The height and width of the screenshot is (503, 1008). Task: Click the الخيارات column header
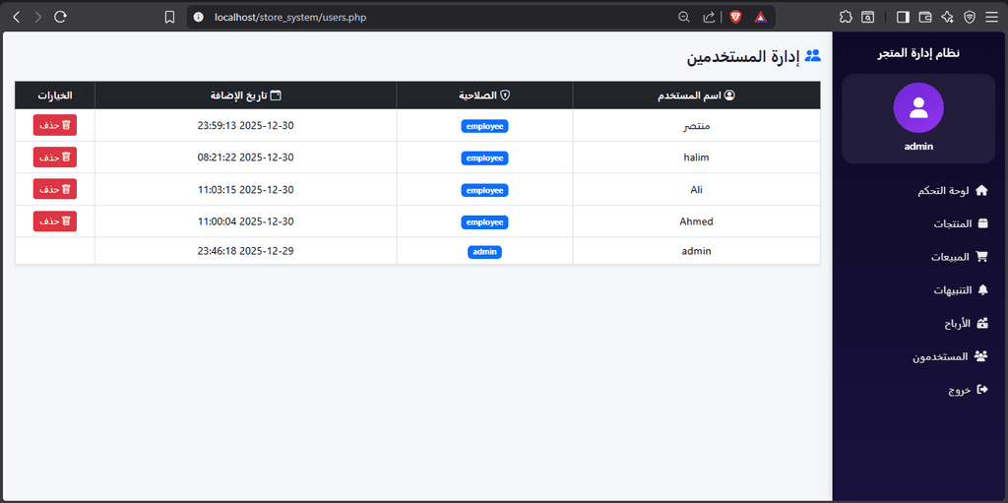55,95
